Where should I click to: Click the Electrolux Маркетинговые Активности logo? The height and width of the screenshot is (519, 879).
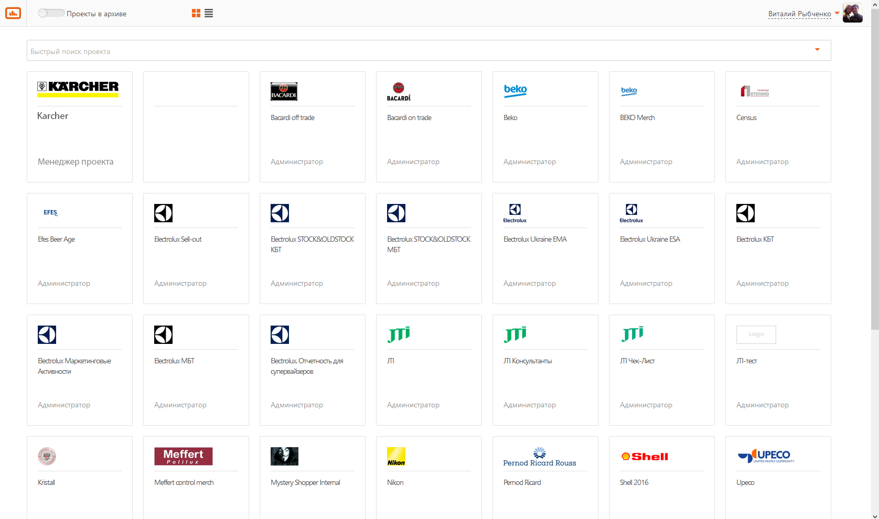(47, 334)
